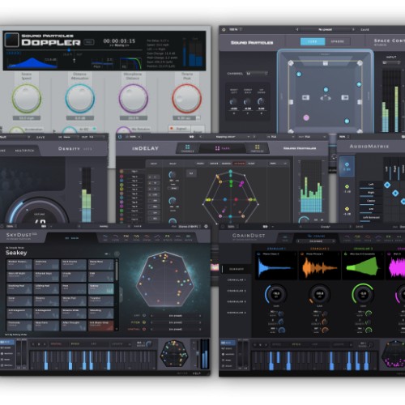Click the grid view icon beside Seakey preset name

(x=117, y=254)
